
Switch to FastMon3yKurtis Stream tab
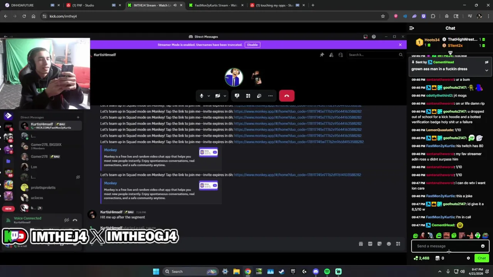coord(216,5)
